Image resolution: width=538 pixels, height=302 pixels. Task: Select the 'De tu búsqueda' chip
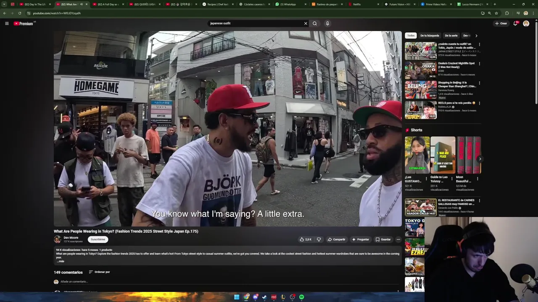(x=430, y=36)
